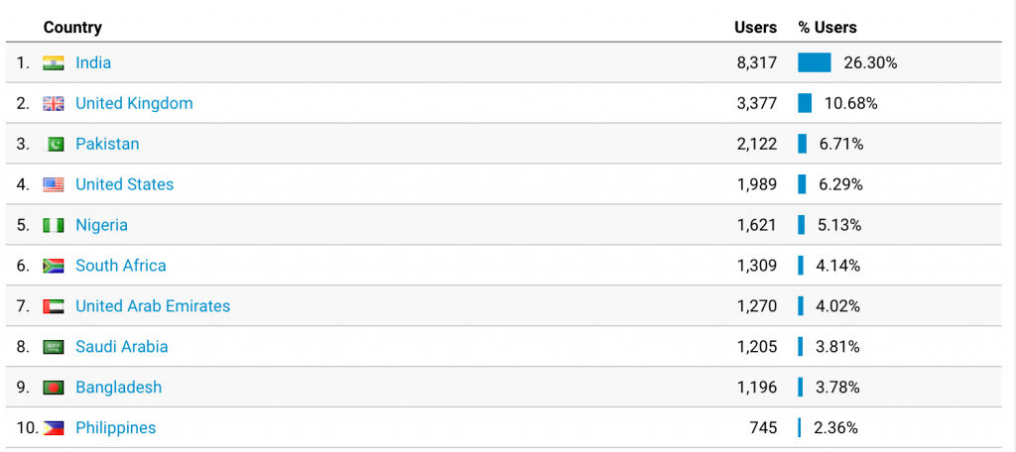Screen dimensions: 1016x452
Task: Select the United Arab Emirates link
Action: [153, 306]
